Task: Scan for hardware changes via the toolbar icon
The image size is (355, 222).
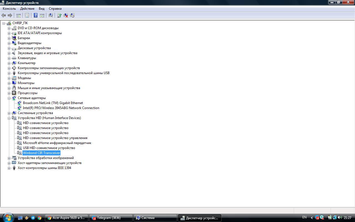Action: 50,16
